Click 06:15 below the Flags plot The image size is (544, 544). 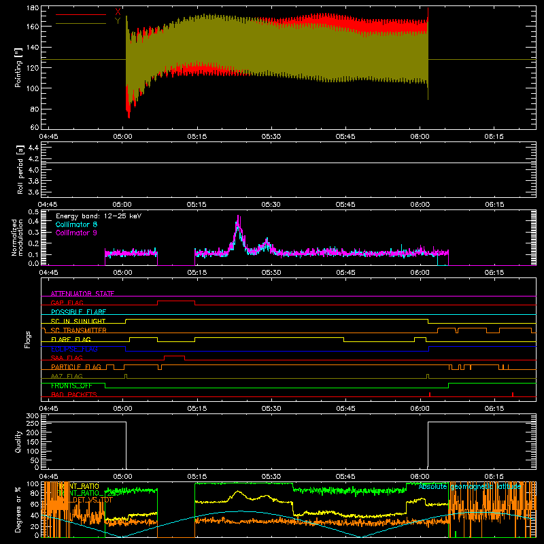point(494,409)
